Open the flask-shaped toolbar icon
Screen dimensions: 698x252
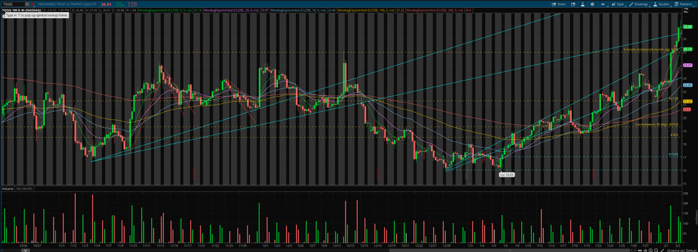click(582, 4)
